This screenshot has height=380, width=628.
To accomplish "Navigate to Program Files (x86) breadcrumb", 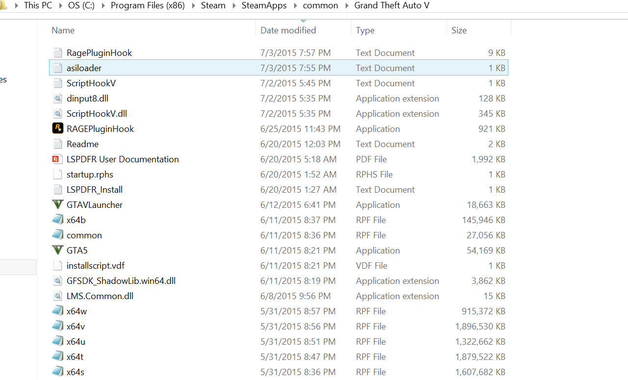I will (148, 6).
